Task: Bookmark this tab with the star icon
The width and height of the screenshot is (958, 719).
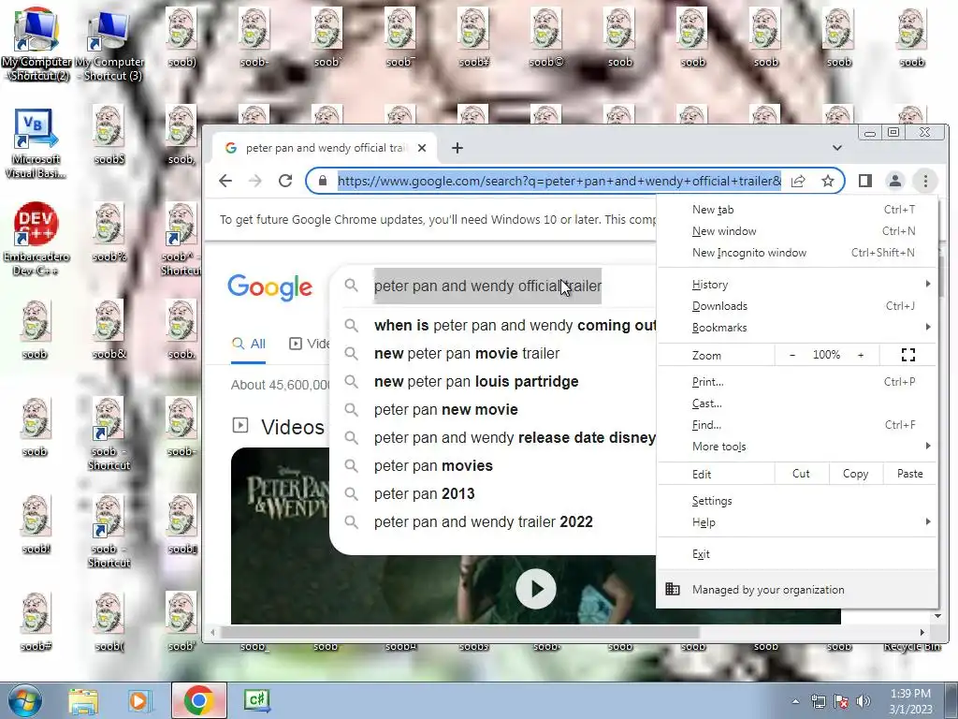Action: pos(828,181)
